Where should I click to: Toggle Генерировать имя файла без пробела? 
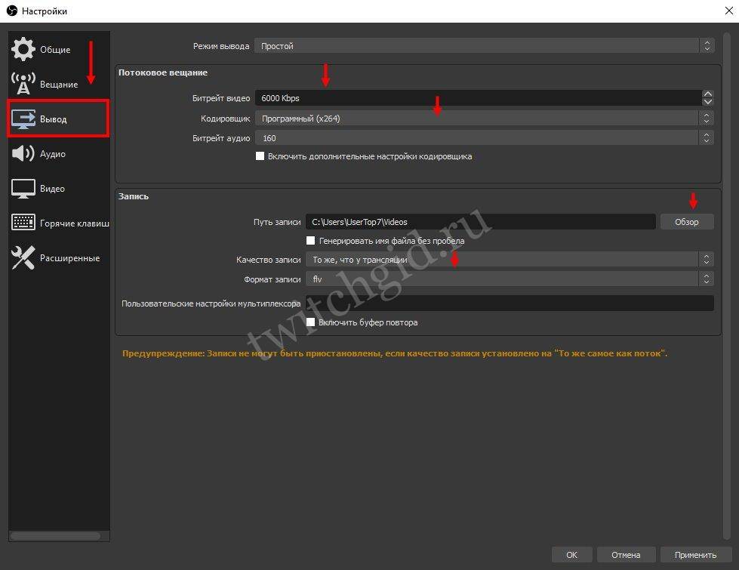click(x=311, y=241)
